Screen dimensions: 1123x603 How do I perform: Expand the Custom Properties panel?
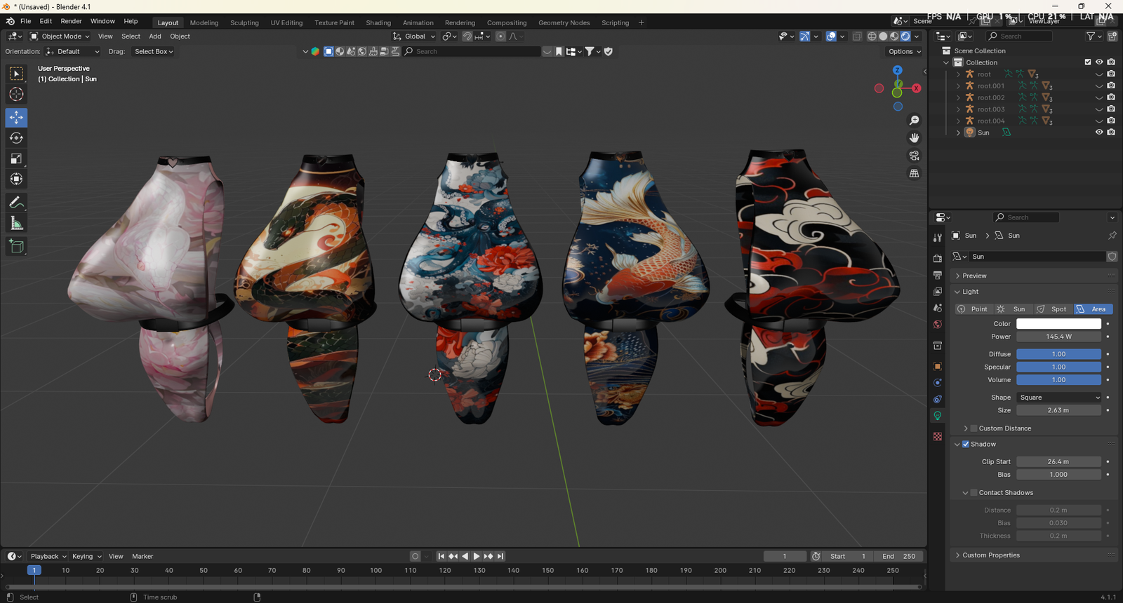coord(990,555)
